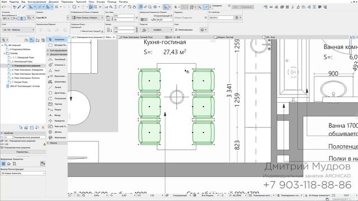Open the Teamwork menu

(81, 2)
